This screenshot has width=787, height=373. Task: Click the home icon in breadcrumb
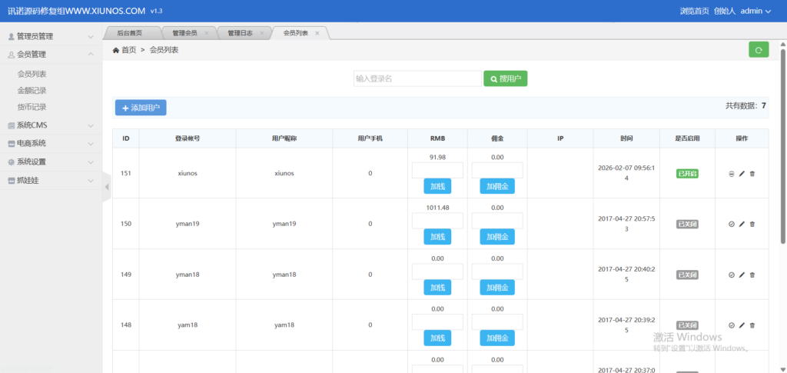coord(116,50)
